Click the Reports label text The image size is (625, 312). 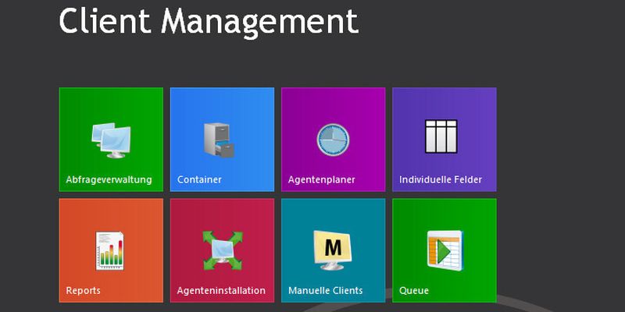point(83,290)
